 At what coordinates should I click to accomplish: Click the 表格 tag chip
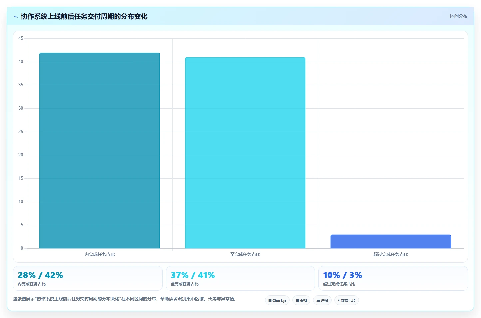[301, 300]
